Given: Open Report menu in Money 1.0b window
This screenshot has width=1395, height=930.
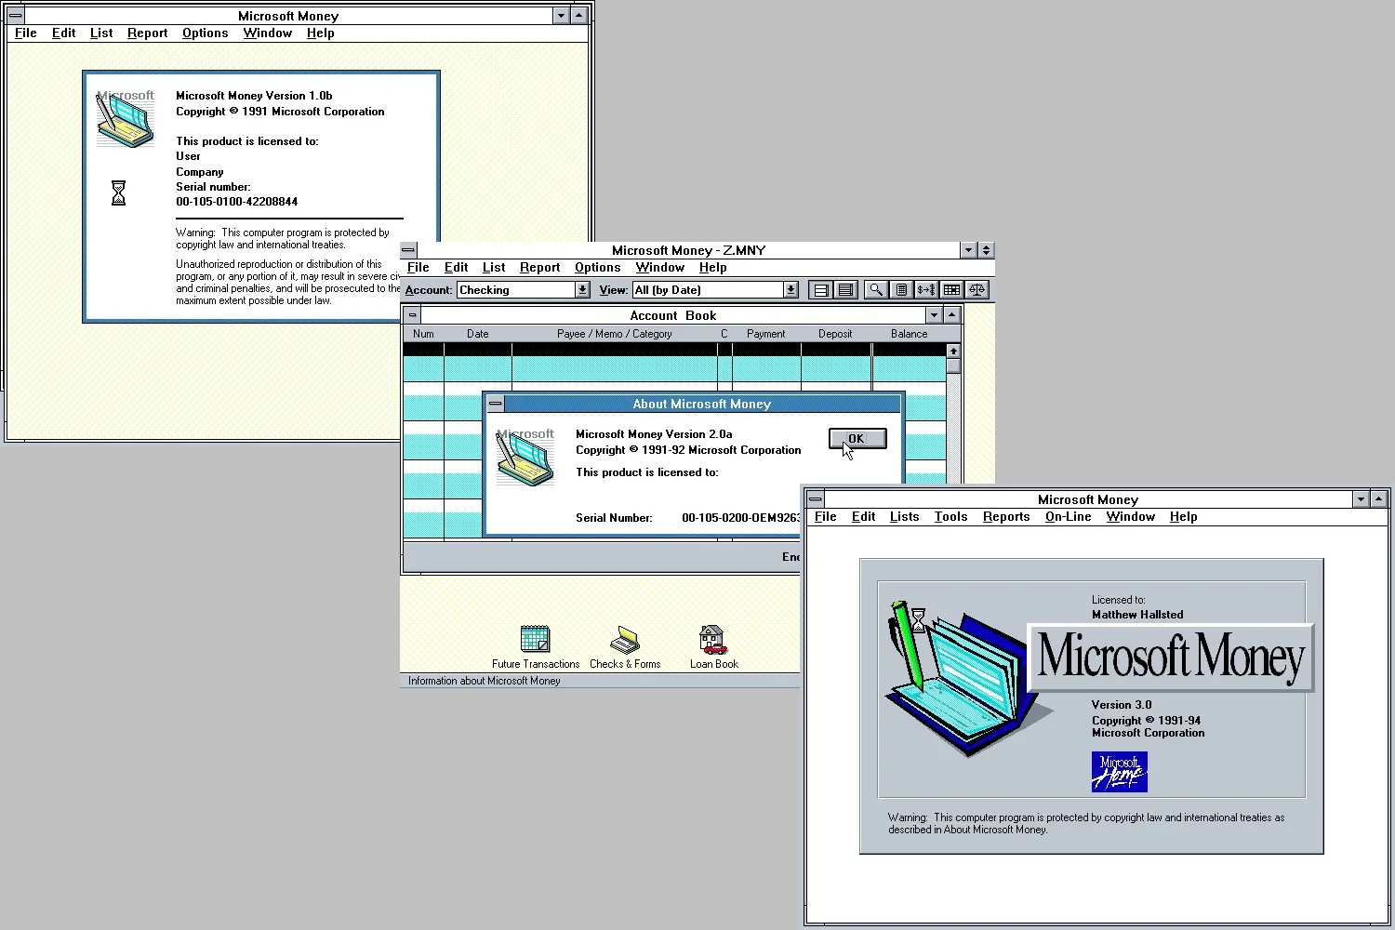Looking at the screenshot, I should [x=148, y=33].
